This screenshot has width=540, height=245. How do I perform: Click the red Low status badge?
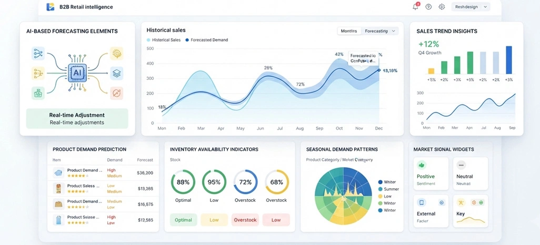tap(276, 220)
